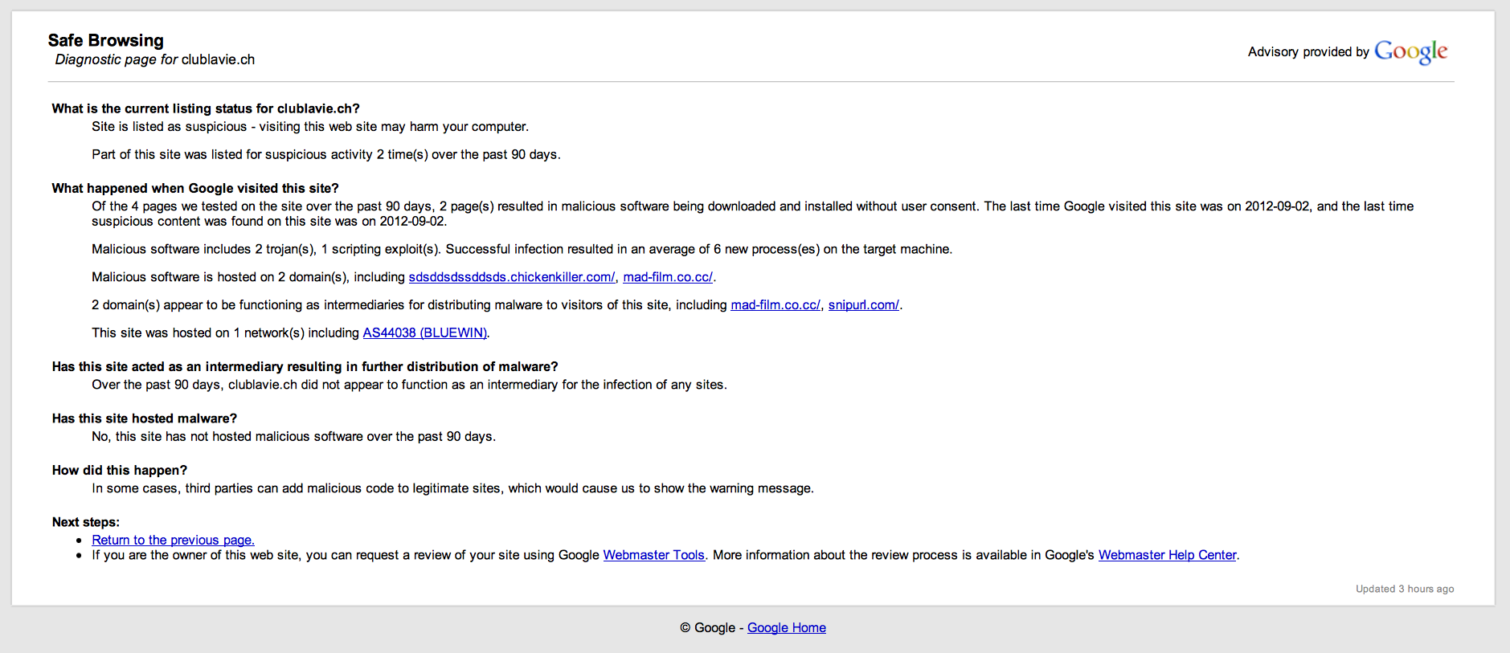Screen dimensions: 1510x653
Task: Click the Google logo in the header
Action: click(x=1410, y=51)
